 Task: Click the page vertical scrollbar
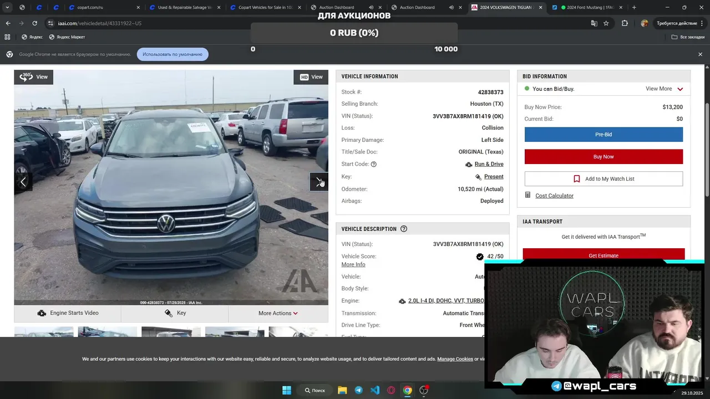coord(707,150)
